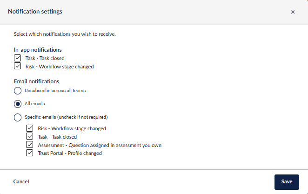Close the Notification settings dialog
This screenshot has width=308, height=194.
[293, 12]
